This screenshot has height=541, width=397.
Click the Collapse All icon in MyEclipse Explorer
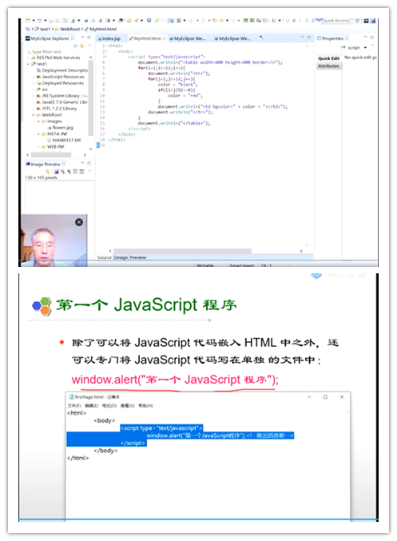tap(76, 46)
